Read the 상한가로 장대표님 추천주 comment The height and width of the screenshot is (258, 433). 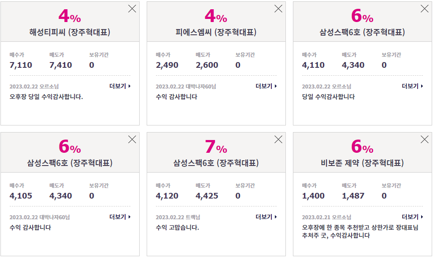coord(360,232)
